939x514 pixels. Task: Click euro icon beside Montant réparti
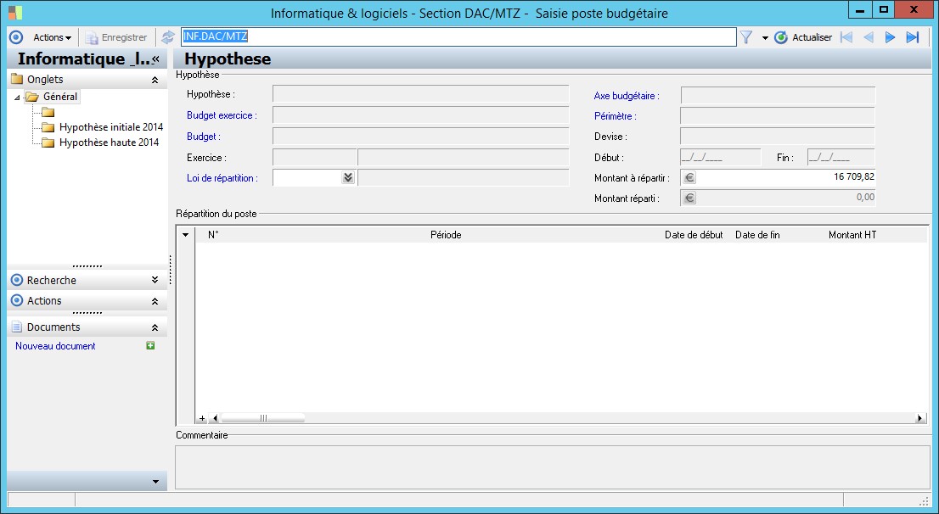coord(689,198)
